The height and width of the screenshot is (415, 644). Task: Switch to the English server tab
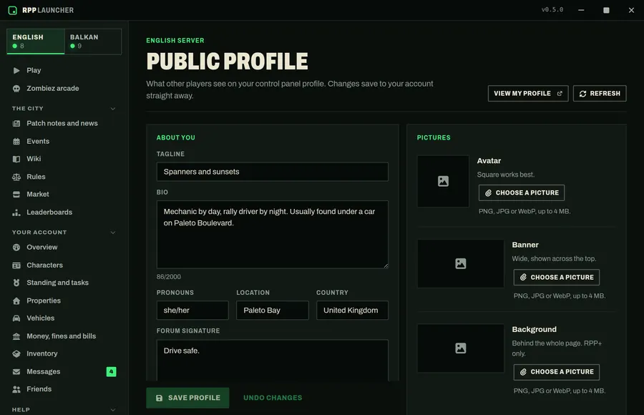click(x=36, y=41)
